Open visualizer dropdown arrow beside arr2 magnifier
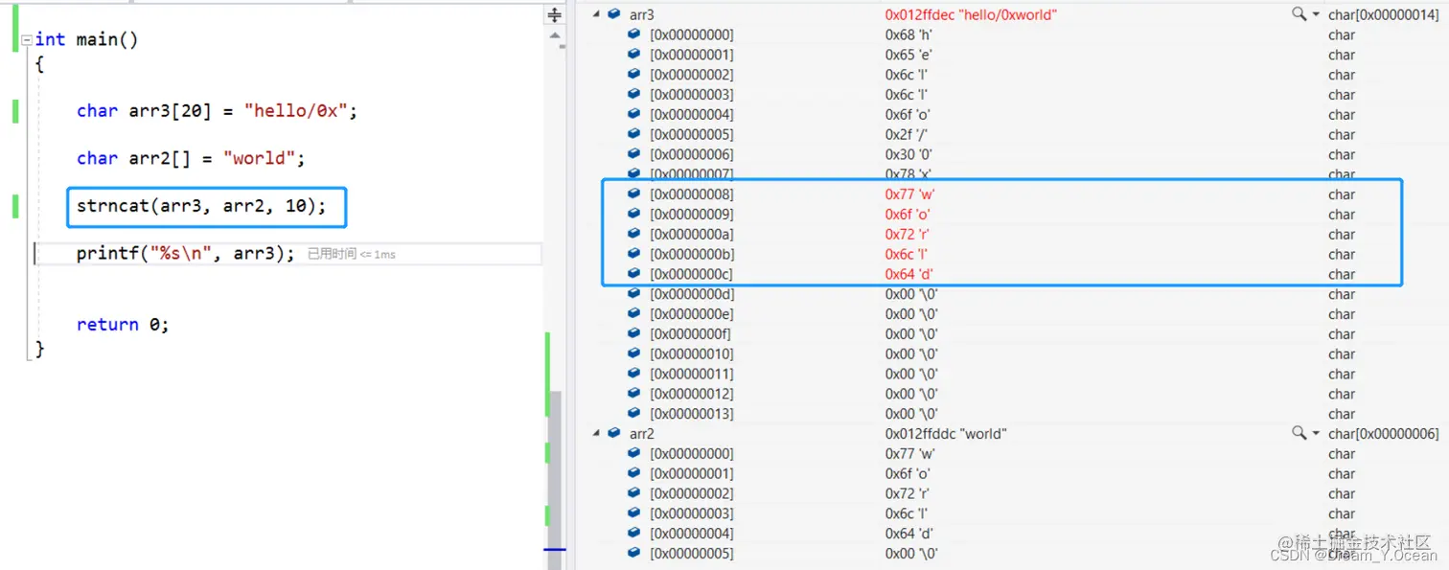Image resolution: width=1449 pixels, height=570 pixels. [x=1316, y=434]
